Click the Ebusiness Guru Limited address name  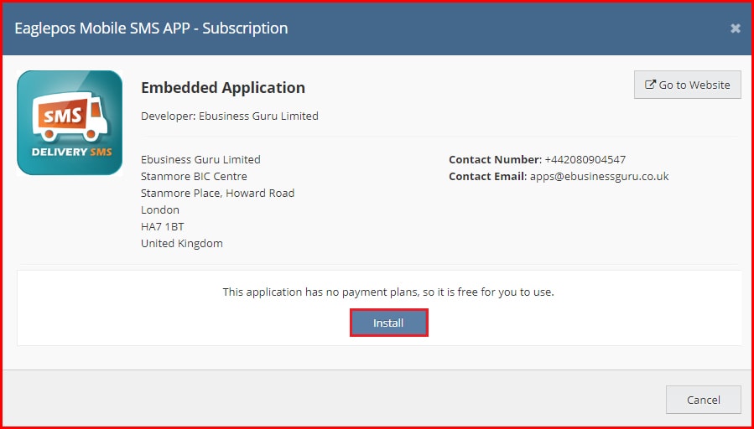pos(200,159)
